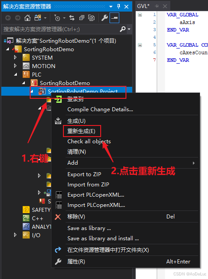Collapse the PLC tree node
The height and width of the screenshot is (279, 208).
16,74
